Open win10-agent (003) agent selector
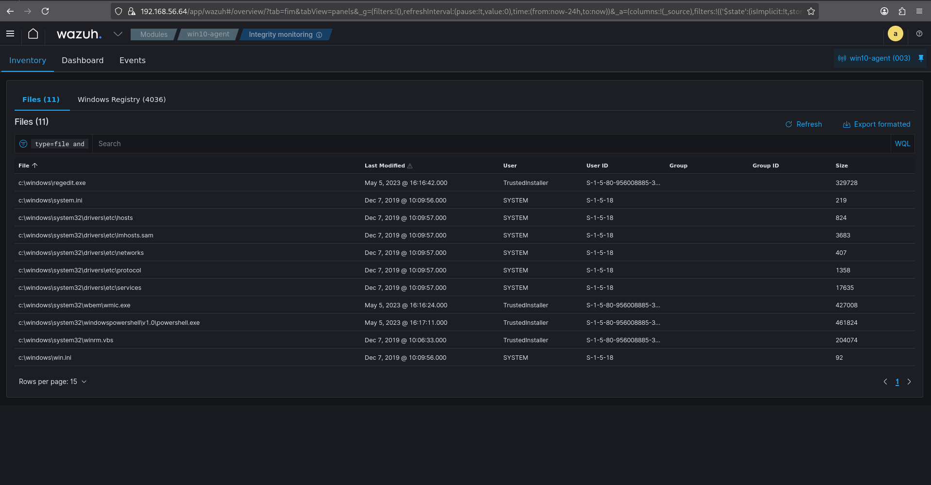The height and width of the screenshot is (485, 931). pos(875,58)
